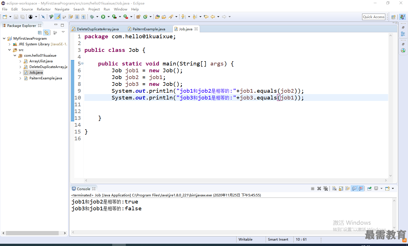The width and height of the screenshot is (408, 246).
Task: Open the Project menu
Action: (x=94, y=9)
